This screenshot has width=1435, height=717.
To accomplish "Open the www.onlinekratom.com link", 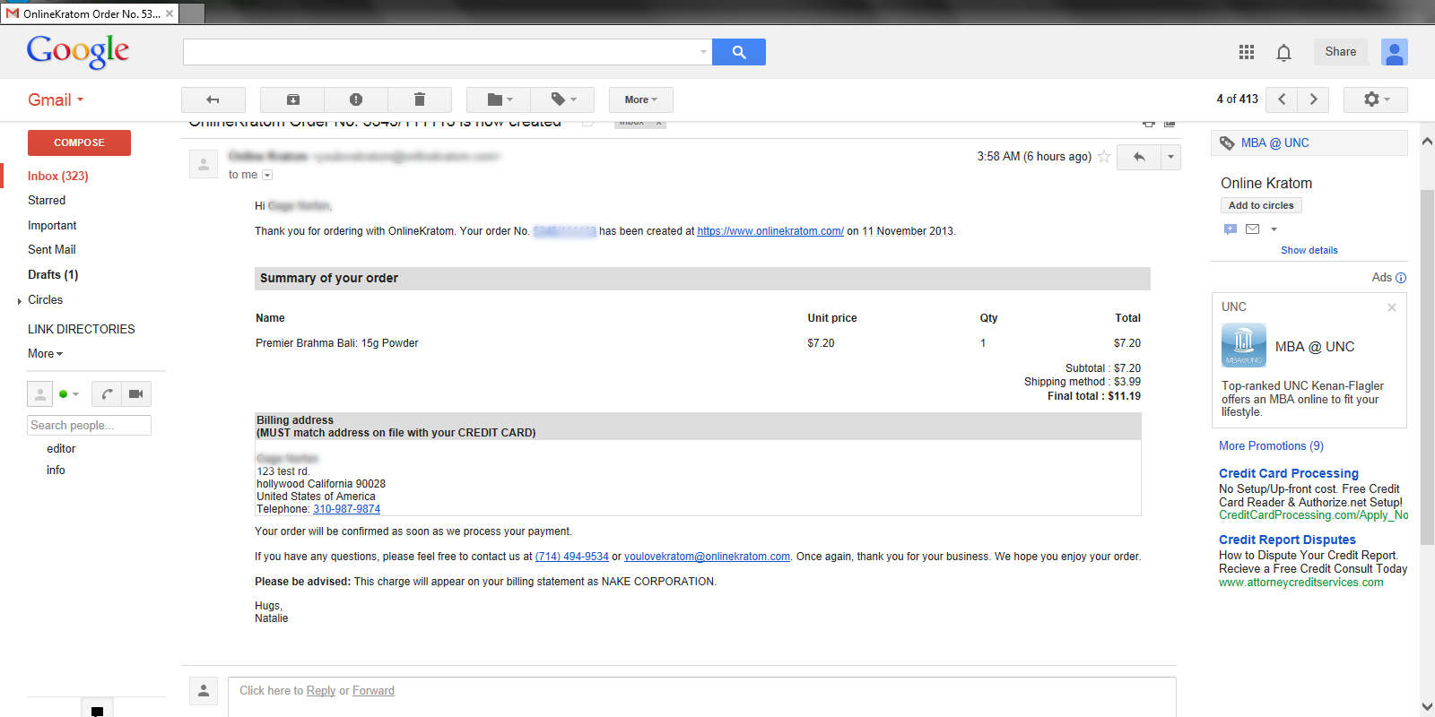I will (770, 231).
